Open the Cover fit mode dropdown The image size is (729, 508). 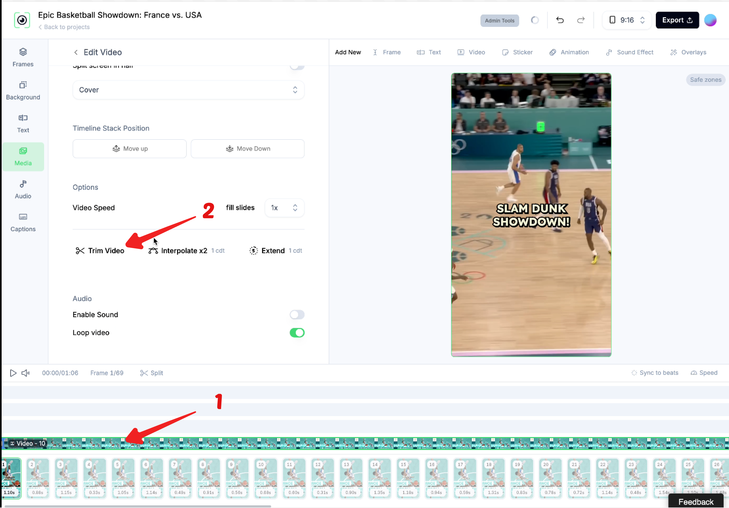188,90
